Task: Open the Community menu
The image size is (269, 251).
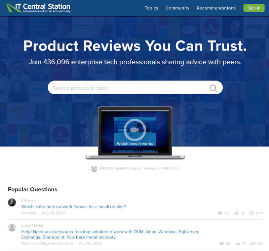Action: pos(177,8)
